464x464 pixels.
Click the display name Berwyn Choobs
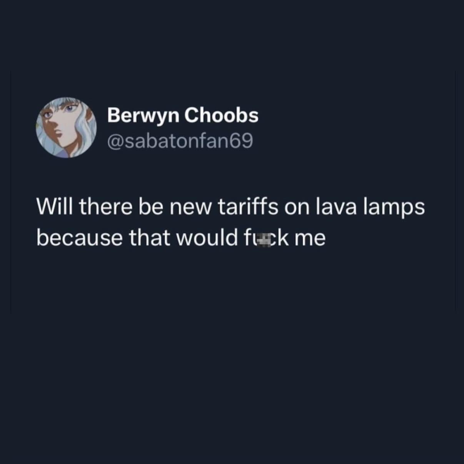pos(183,116)
